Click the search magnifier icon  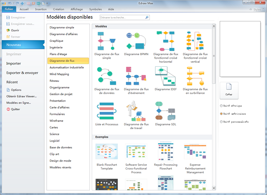[x=147, y=17]
